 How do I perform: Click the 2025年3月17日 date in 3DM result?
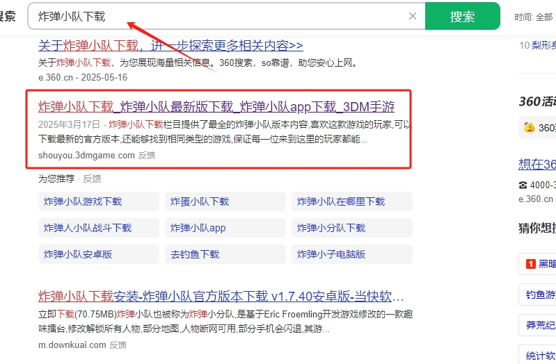coord(69,124)
